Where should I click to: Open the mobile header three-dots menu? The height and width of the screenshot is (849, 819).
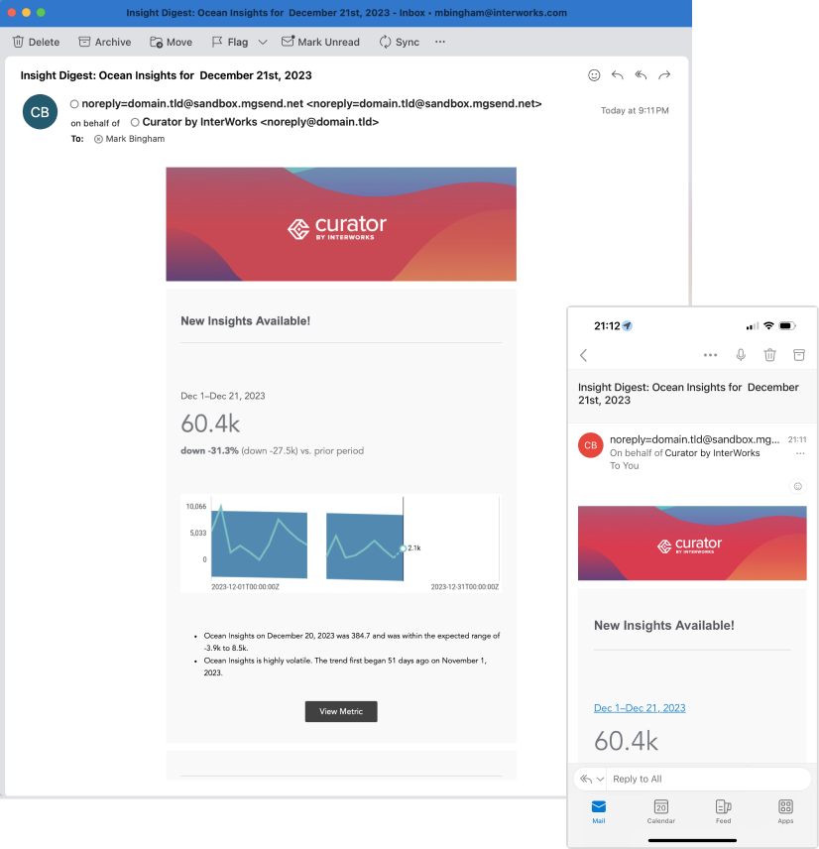(x=710, y=355)
